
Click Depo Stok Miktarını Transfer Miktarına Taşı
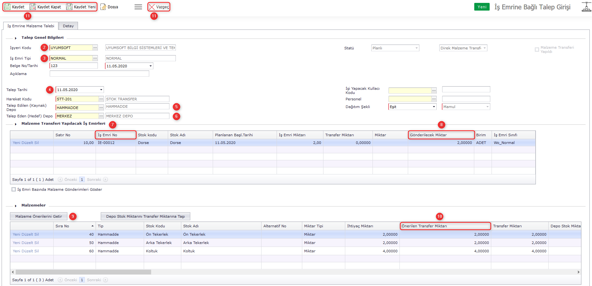[145, 216]
